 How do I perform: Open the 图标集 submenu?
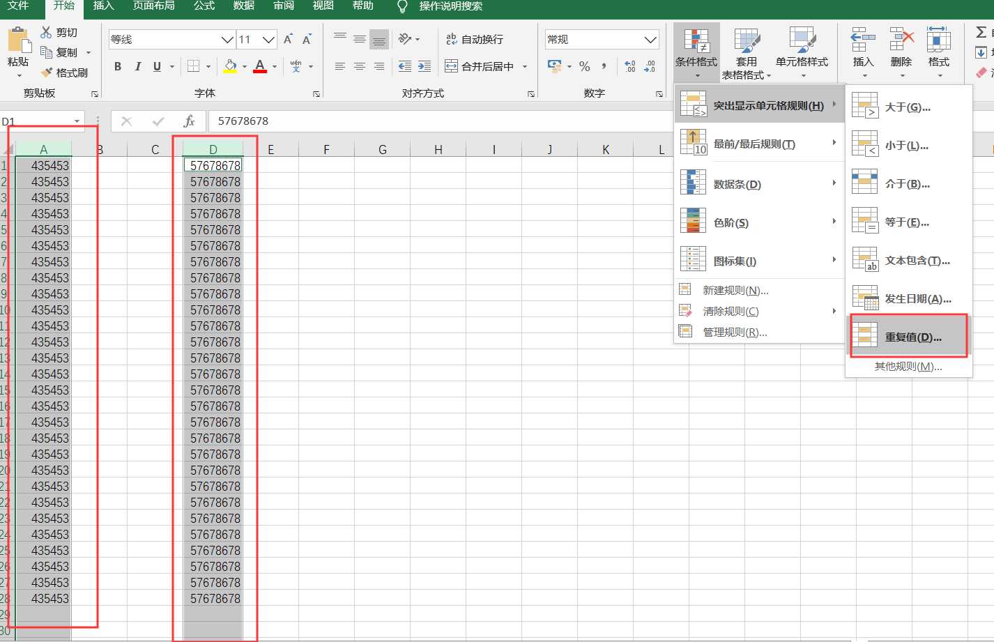(759, 260)
